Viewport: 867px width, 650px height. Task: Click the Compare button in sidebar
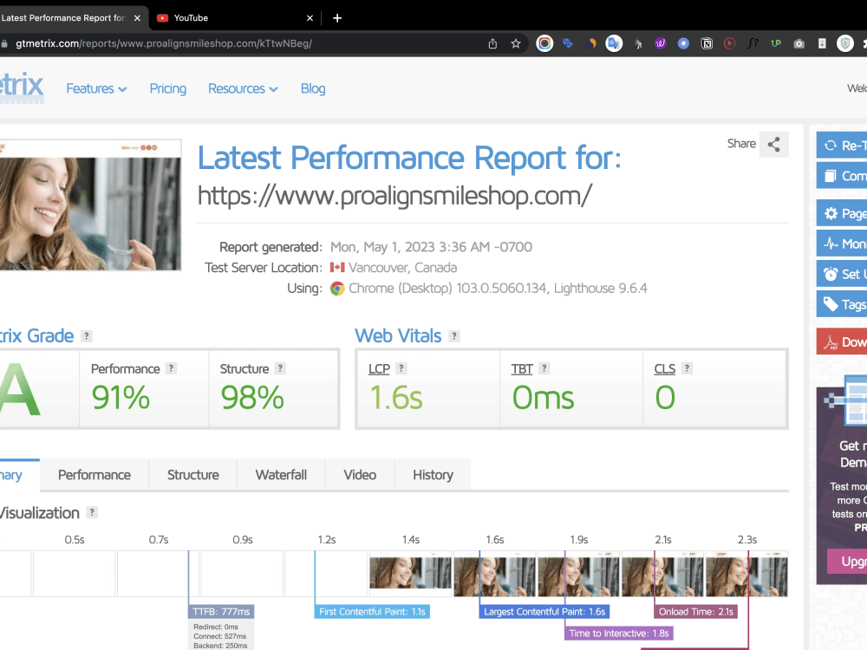coord(842,176)
